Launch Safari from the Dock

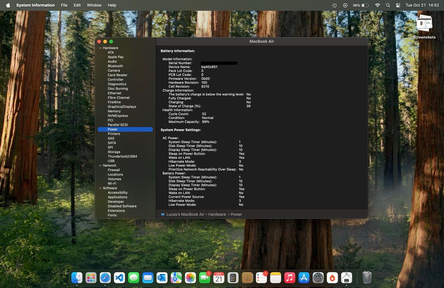105,278
